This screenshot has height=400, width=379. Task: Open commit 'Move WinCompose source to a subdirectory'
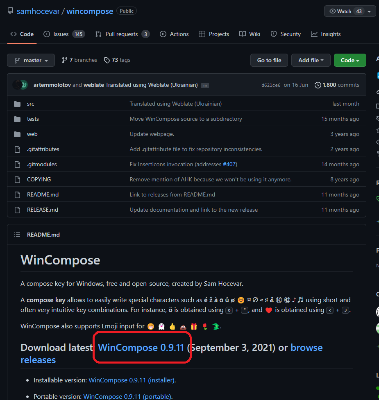(x=186, y=119)
